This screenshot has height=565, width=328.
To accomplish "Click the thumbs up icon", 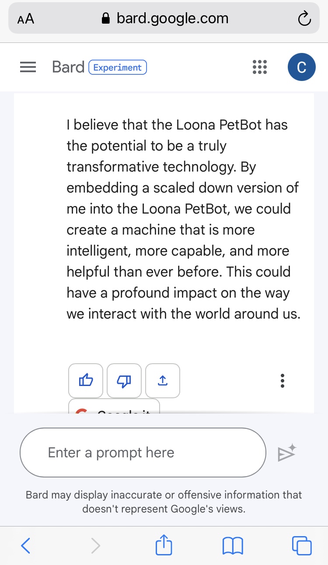I will [86, 381].
